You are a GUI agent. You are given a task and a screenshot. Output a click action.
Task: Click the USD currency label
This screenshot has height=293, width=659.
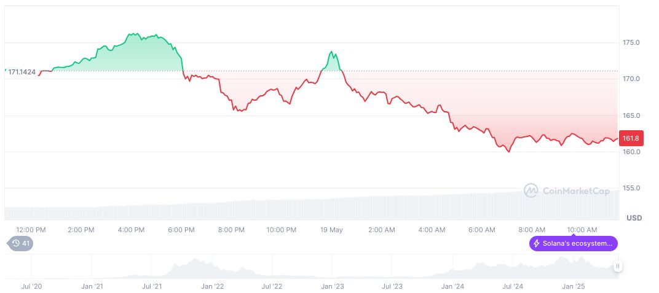634,218
